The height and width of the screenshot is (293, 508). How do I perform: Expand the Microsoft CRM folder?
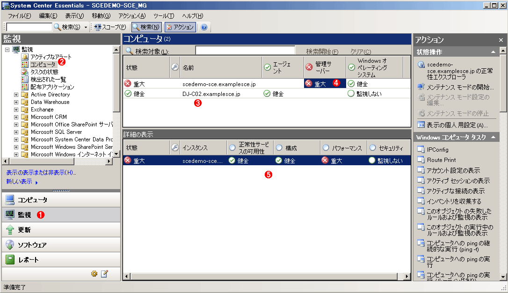16,117
